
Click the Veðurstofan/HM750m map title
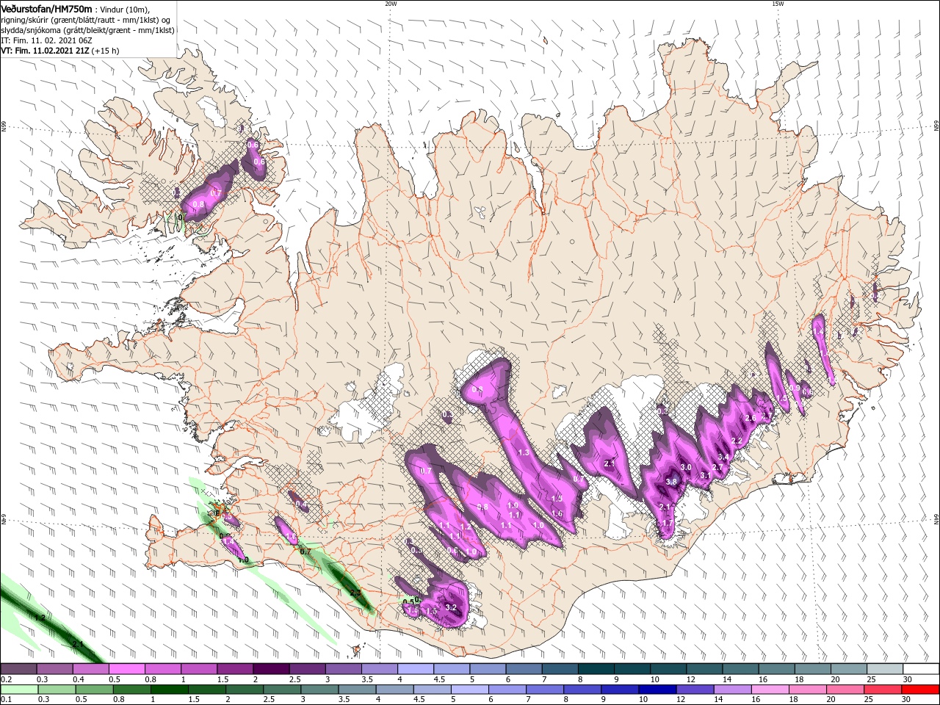pyautogui.click(x=46, y=8)
